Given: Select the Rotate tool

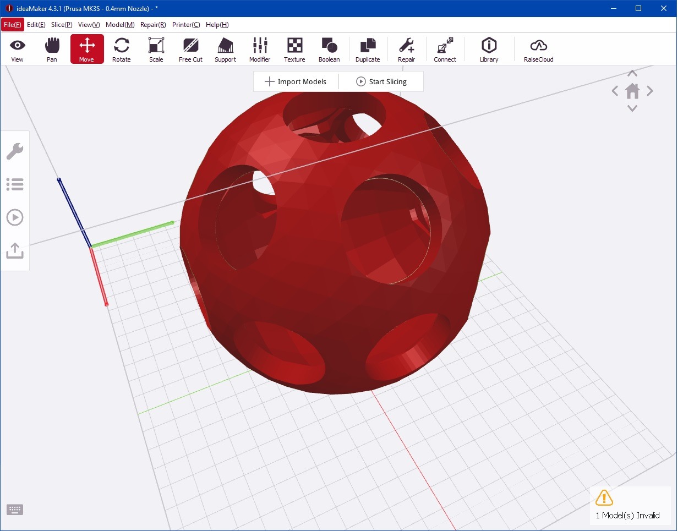Looking at the screenshot, I should pyautogui.click(x=121, y=50).
